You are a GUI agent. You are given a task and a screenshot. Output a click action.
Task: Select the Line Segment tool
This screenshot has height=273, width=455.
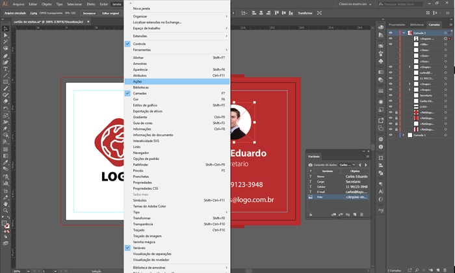(x=5, y=75)
